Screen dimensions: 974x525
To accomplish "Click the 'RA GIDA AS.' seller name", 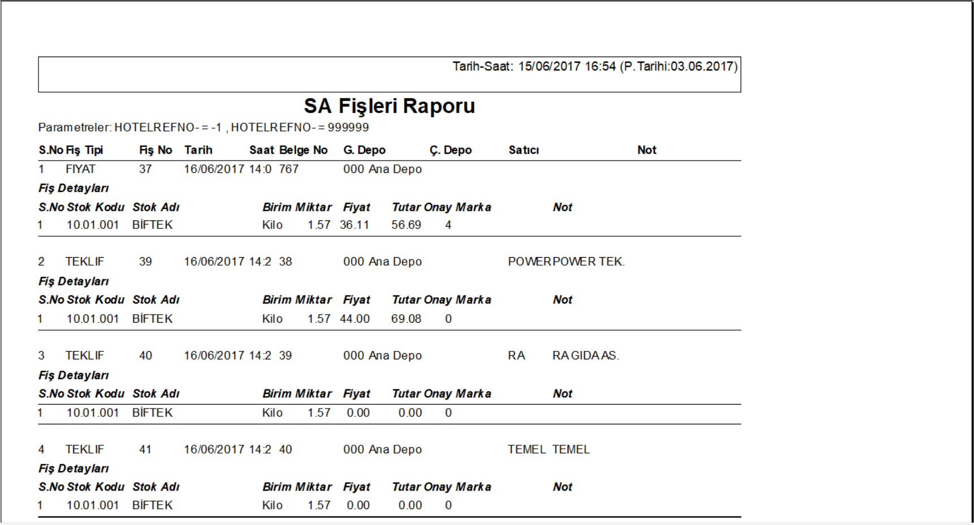I will 586,355.
